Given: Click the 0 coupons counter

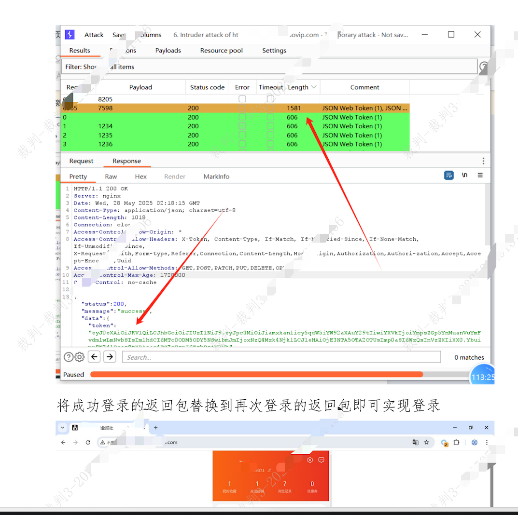Looking at the screenshot, I should pos(312,486).
